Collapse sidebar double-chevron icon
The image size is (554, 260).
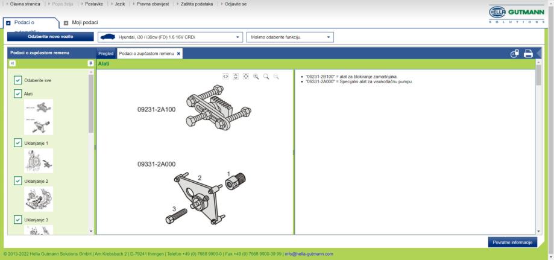coord(13,63)
